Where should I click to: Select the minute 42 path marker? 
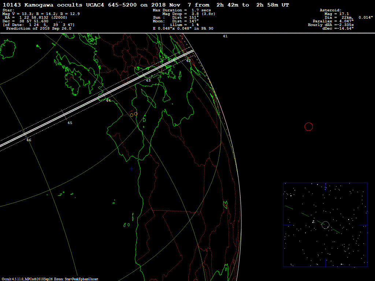(x=189, y=61)
